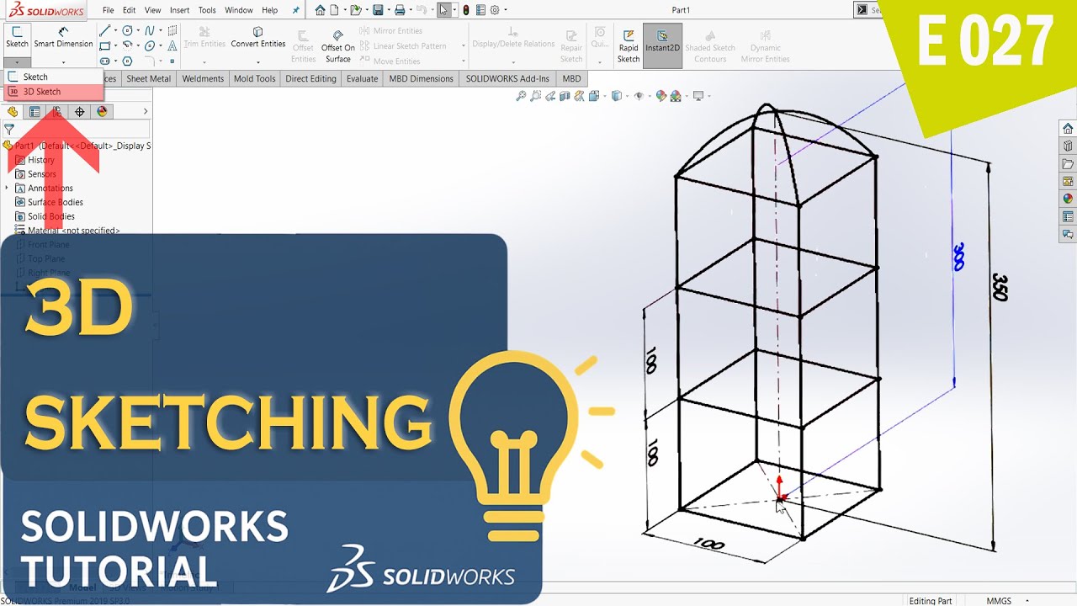
Task: Select the Point sketch tool
Action: [x=172, y=61]
